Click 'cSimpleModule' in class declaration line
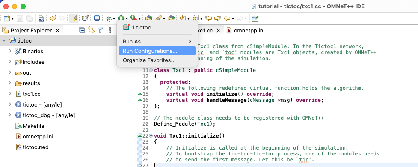418x167 pixels. pos(236,70)
